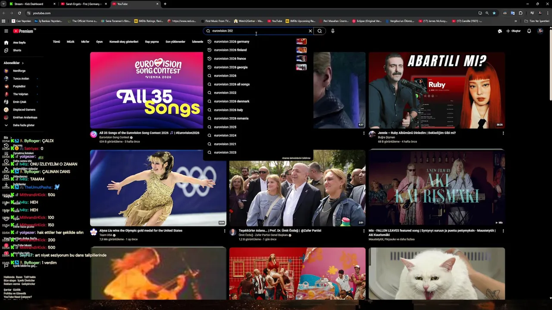Click the Oluştur create button
Screen dimensions: 552x310
(514, 31)
